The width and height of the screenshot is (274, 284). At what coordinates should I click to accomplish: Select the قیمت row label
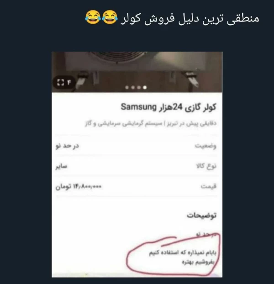click(209, 186)
